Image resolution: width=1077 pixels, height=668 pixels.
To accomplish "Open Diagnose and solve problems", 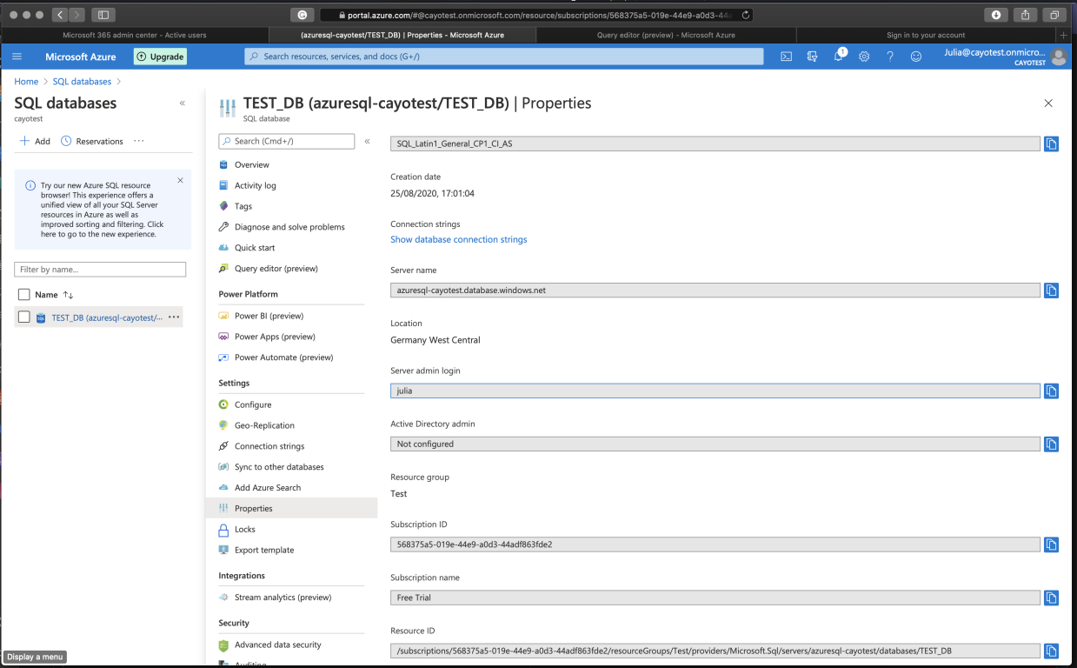I will click(291, 227).
